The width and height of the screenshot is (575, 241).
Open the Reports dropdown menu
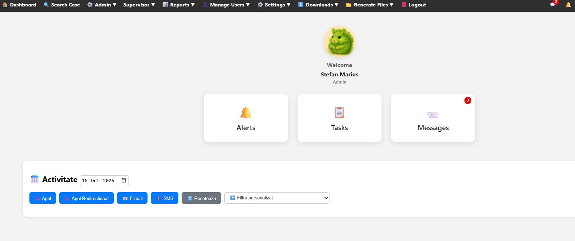point(179,5)
